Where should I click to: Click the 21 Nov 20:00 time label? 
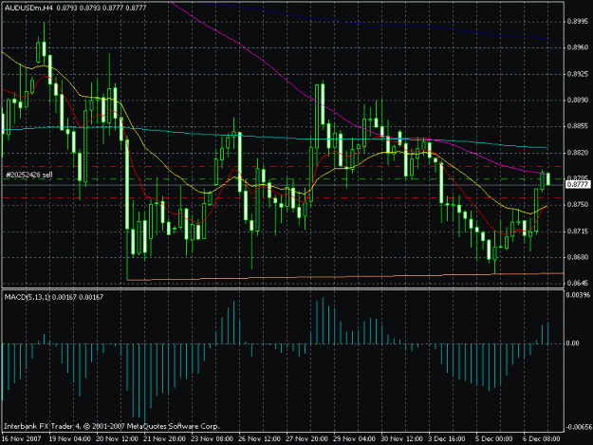164,439
